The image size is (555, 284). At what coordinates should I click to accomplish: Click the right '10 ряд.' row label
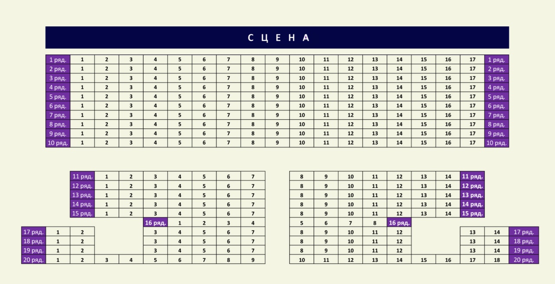click(497, 143)
